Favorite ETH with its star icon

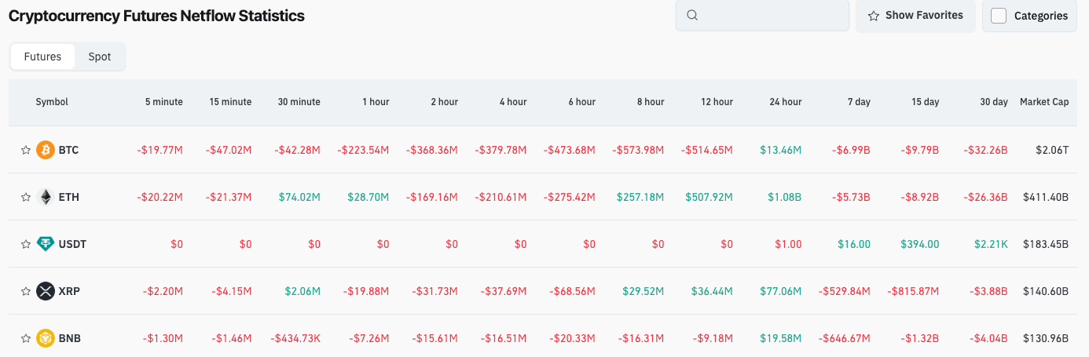click(x=26, y=197)
